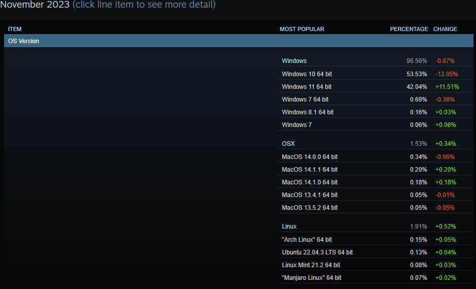Select the MacOS 14.0.0 64 bit row
Image resolution: width=476 pixels, height=289 pixels.
click(310, 157)
